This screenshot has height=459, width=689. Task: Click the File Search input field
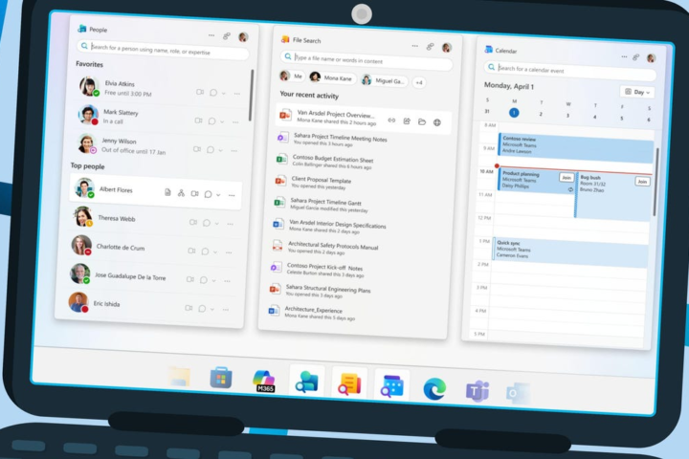(x=367, y=59)
